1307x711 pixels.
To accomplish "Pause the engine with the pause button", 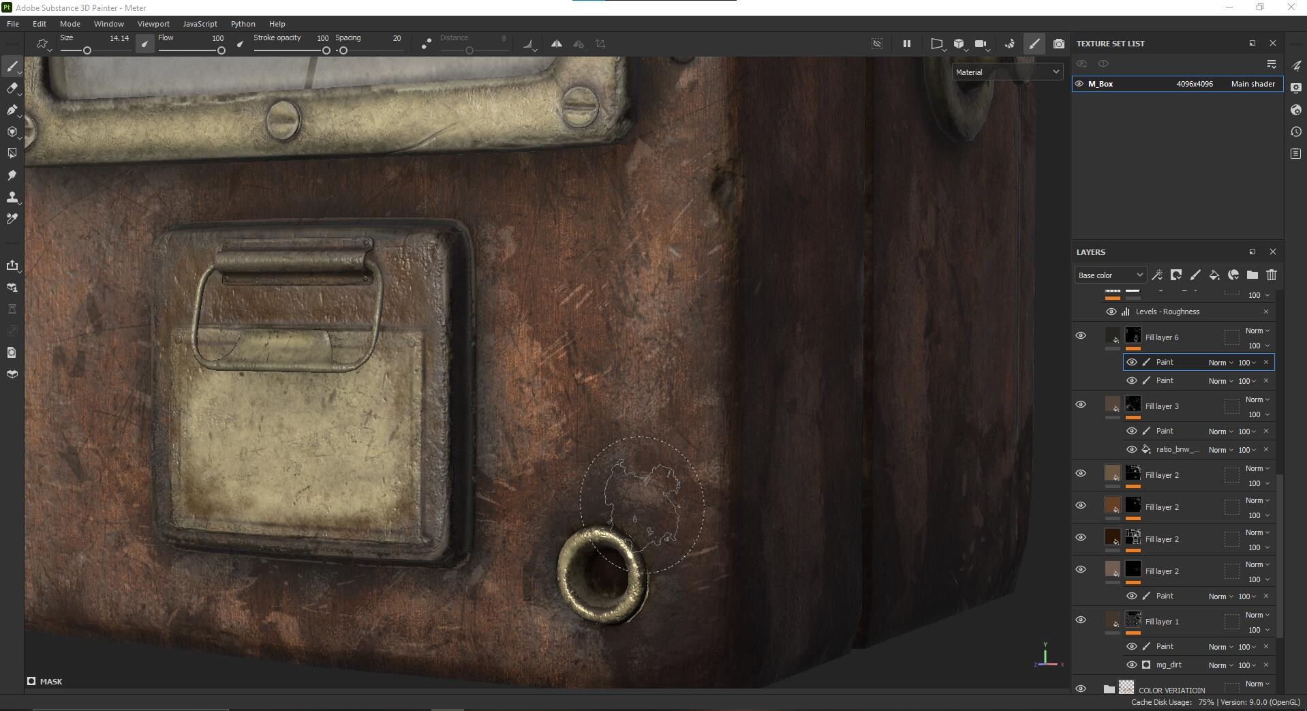I will 906,43.
